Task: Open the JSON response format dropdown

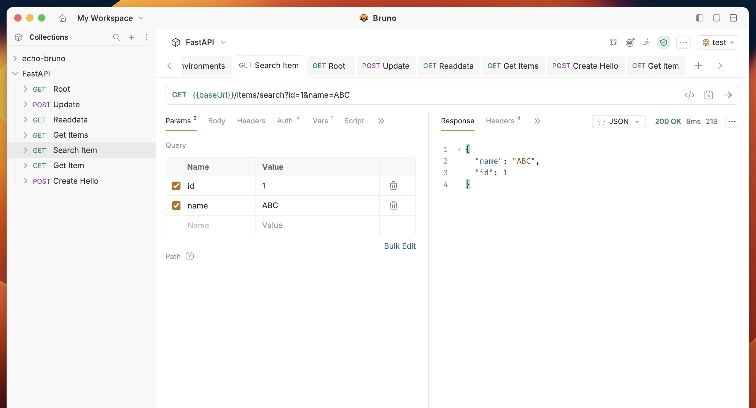Action: pos(619,121)
